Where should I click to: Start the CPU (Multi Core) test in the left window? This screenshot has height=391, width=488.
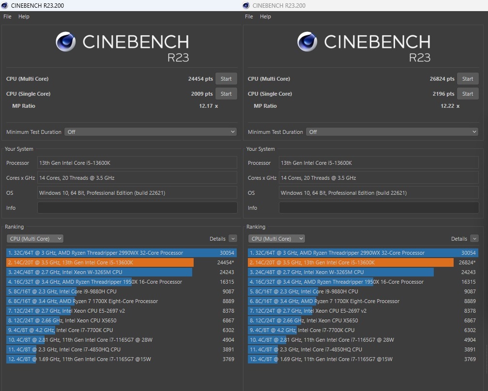pyautogui.click(x=226, y=79)
